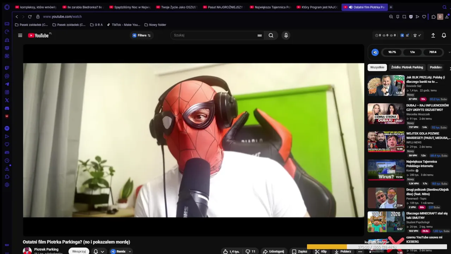The width and height of the screenshot is (451, 254).
Task: Select the 'Wszystkie' filter chip
Action: click(x=377, y=67)
